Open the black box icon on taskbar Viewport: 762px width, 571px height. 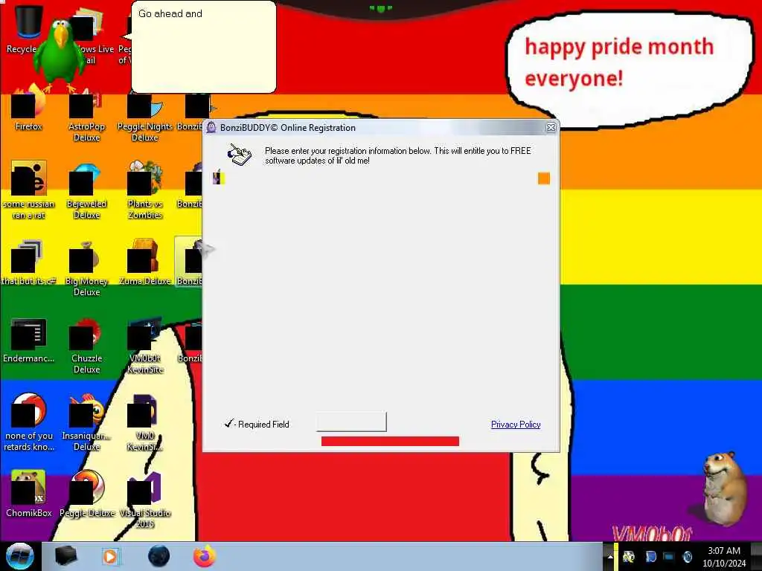pos(65,556)
